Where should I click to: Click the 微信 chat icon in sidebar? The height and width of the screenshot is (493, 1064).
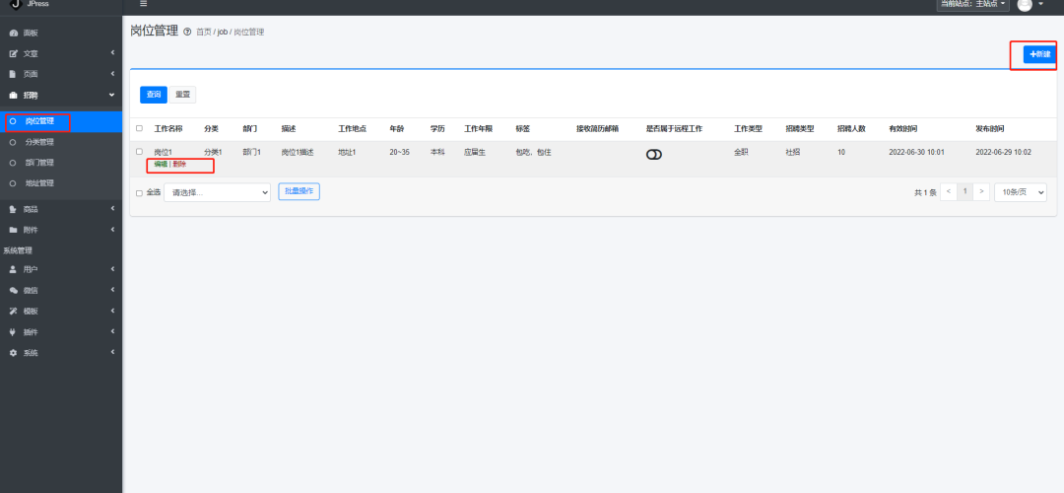tap(13, 290)
